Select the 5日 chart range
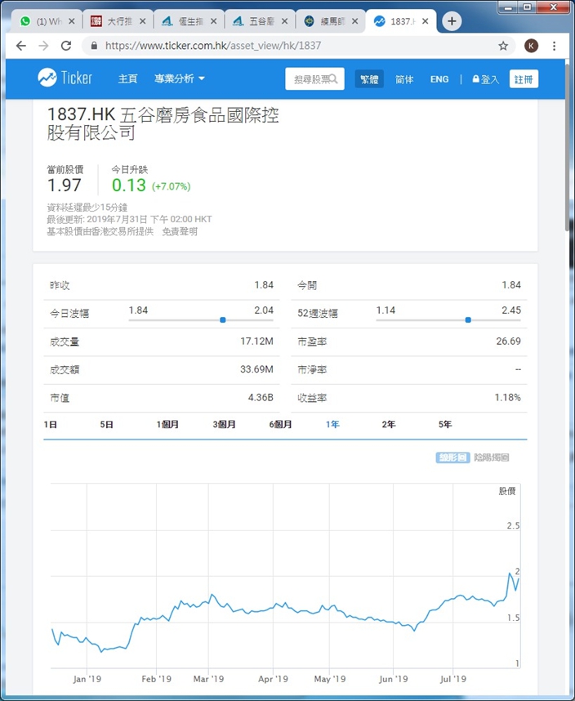575x701 pixels. 106,424
